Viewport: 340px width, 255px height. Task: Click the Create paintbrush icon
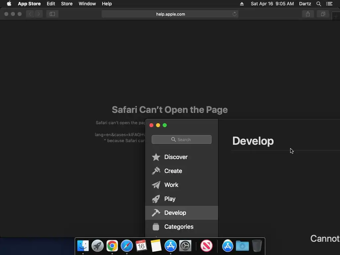click(x=156, y=171)
